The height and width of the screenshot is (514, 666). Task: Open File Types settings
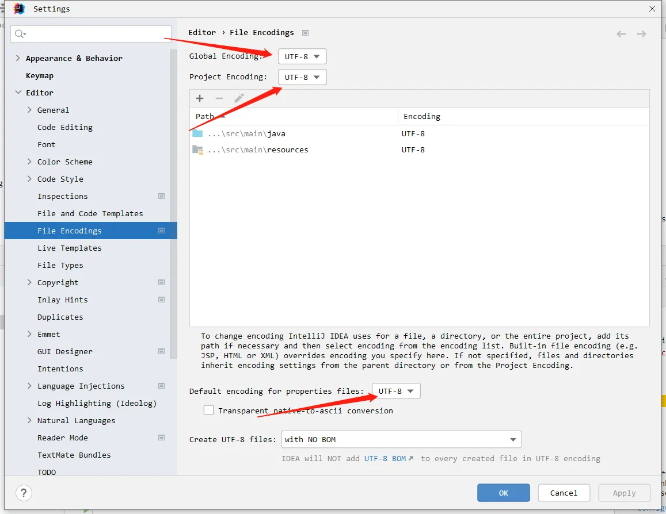point(60,266)
